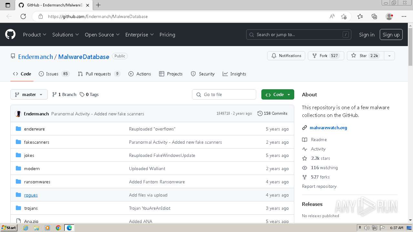Click the read aloud icon in the address bar
The height and width of the screenshot is (232, 413).
(332, 16)
